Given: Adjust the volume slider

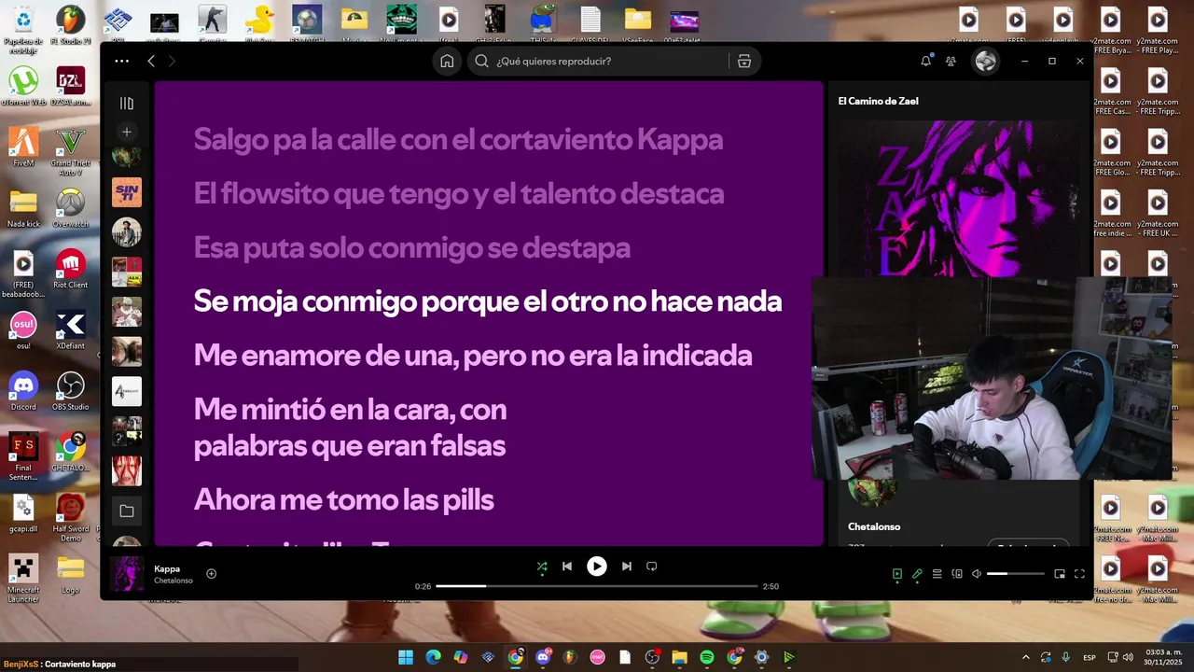Looking at the screenshot, I should [x=1015, y=574].
